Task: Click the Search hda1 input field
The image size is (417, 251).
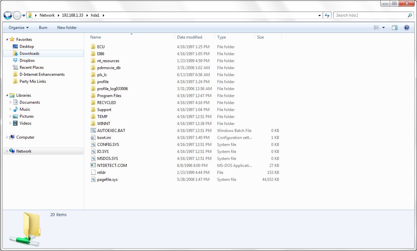Action: (x=370, y=15)
